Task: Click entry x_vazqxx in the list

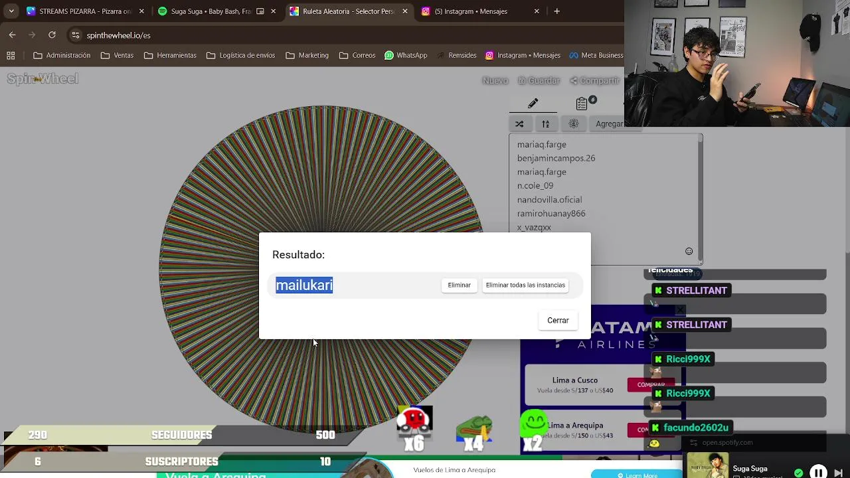Action: 534,227
